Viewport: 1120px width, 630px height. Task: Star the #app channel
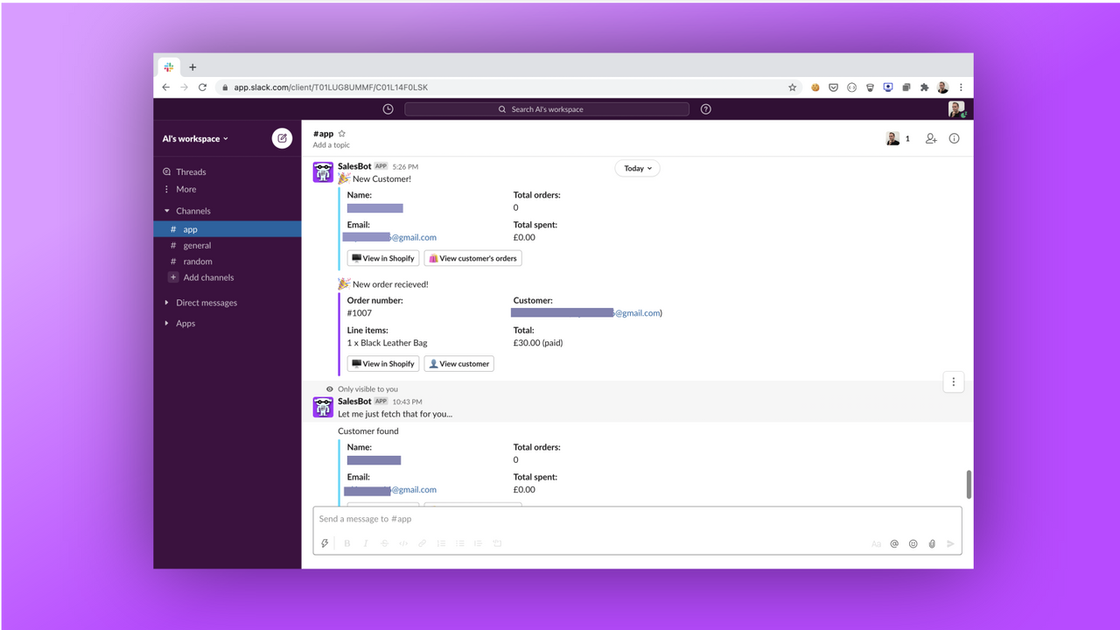point(341,133)
